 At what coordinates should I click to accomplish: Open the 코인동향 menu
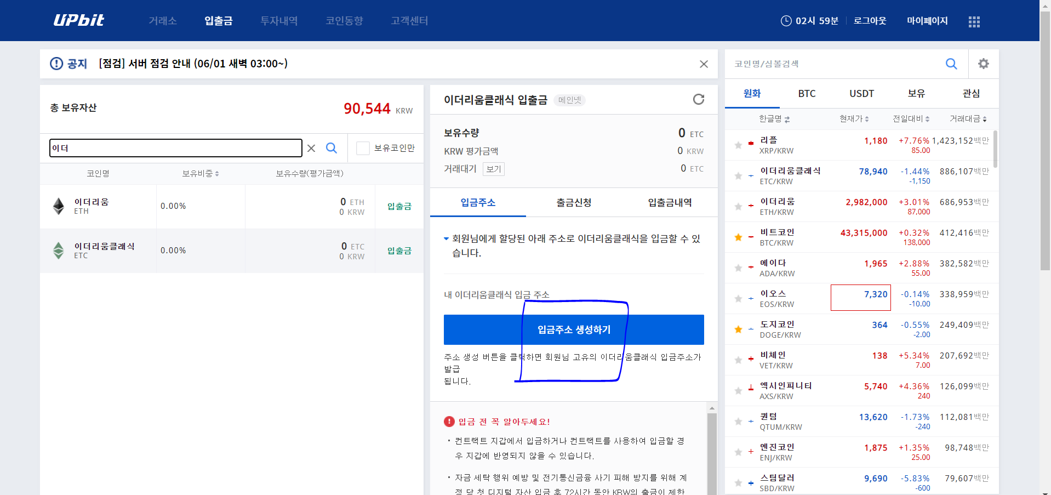click(344, 21)
